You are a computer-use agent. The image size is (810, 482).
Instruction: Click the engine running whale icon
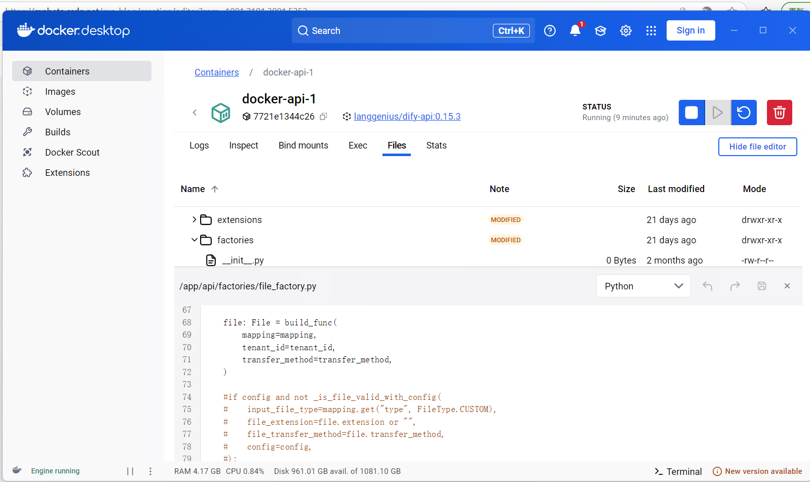coord(17,470)
